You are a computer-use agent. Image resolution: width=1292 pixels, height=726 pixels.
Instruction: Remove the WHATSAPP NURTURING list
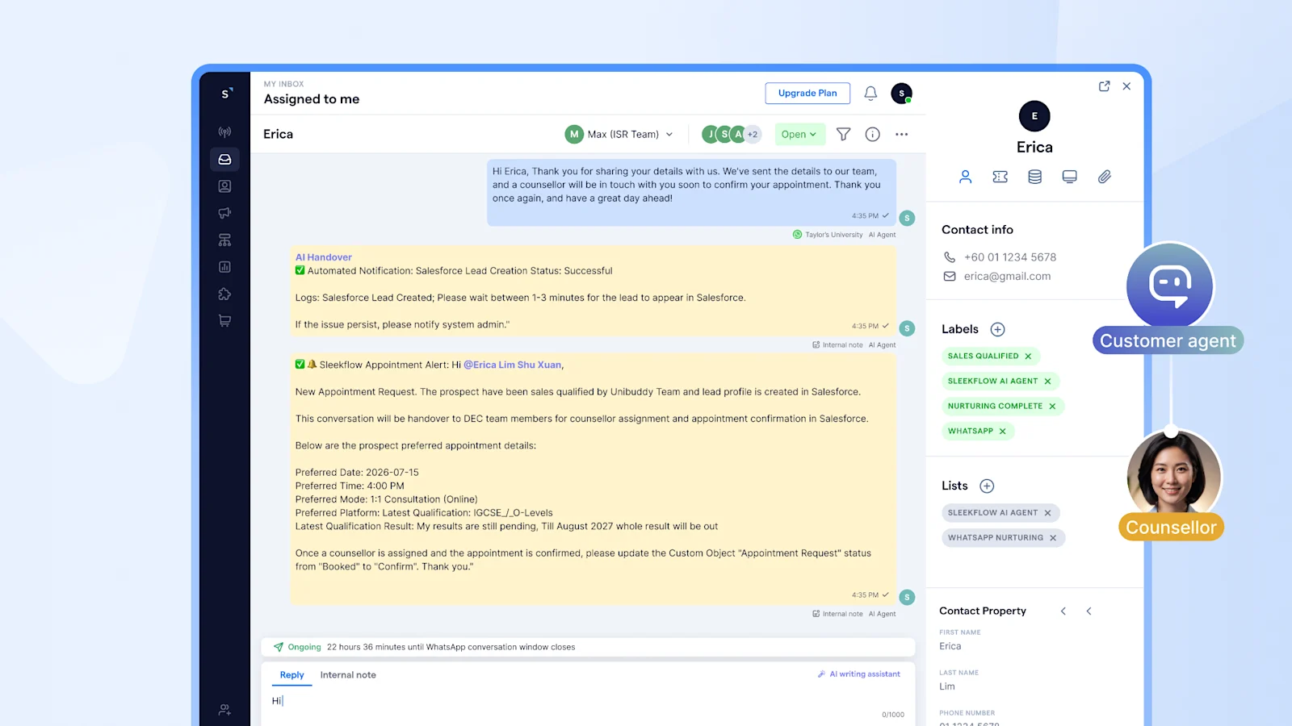click(1053, 538)
